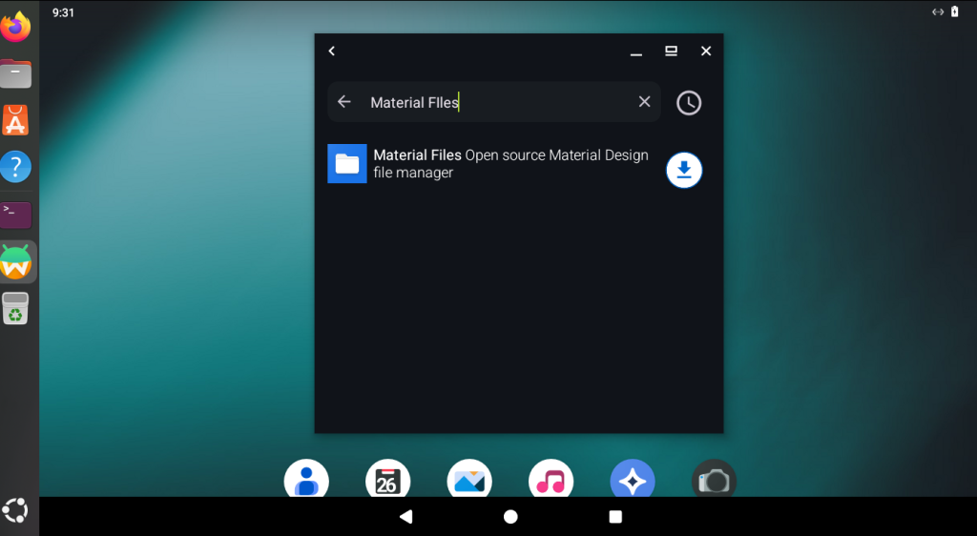Launch the Gallery app icon
Viewport: 977px width, 536px height.
(x=469, y=480)
